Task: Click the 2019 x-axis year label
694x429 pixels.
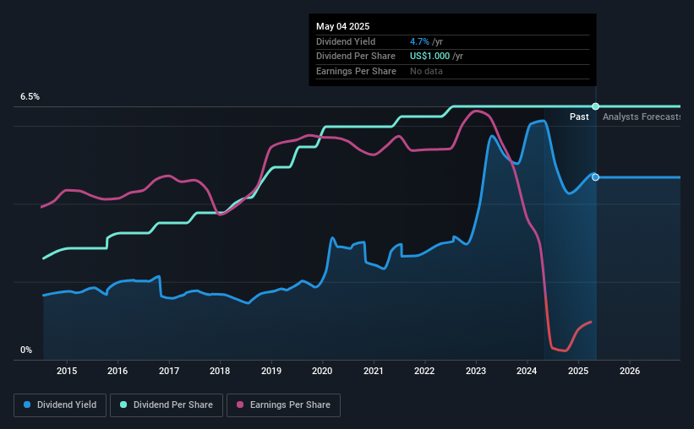Action: pos(271,371)
